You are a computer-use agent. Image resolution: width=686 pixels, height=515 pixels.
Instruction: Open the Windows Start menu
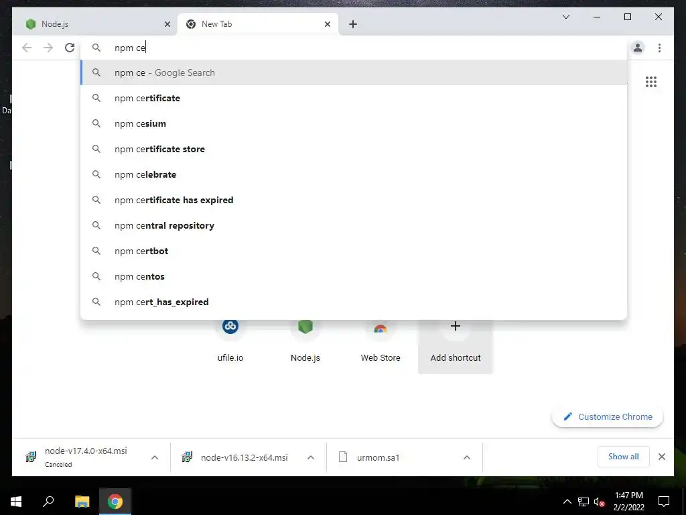pos(16,502)
